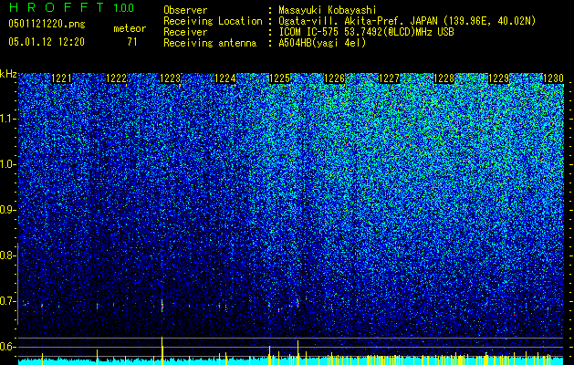Click the kHz axis unit label
574x365 pixels.
click(x=8, y=74)
